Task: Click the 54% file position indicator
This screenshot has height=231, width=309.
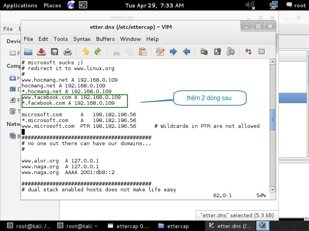Action: [261, 196]
